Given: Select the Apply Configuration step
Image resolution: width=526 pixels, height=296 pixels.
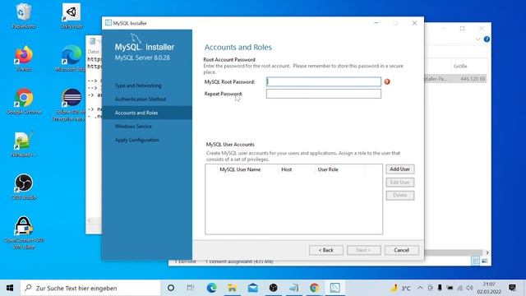Looking at the screenshot, I should (x=137, y=140).
